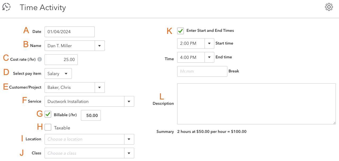Image resolution: width=339 pixels, height=161 pixels.
Task: Click the Cost rate info icon
Action: coord(39,59)
